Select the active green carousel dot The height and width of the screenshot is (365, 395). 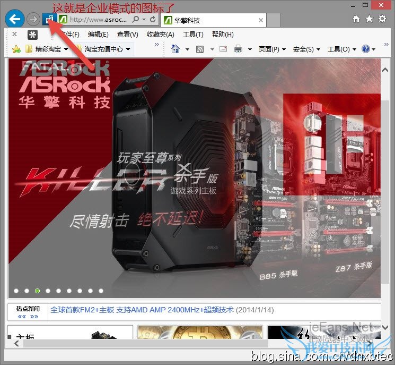[x=37, y=291]
